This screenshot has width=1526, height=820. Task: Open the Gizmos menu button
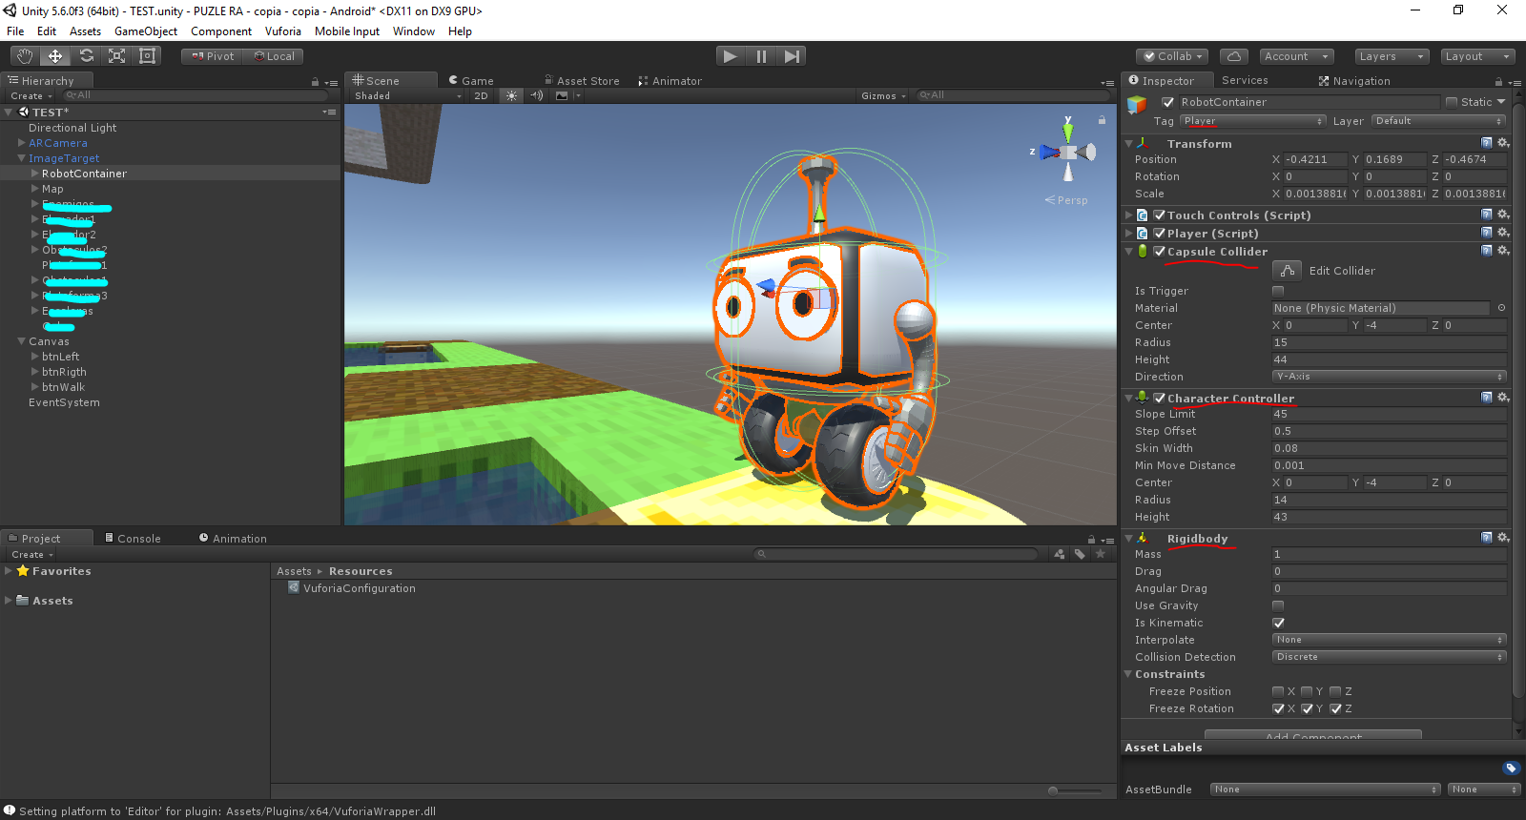tap(882, 95)
